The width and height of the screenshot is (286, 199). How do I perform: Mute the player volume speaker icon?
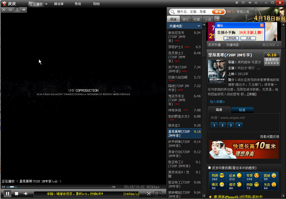point(26,194)
